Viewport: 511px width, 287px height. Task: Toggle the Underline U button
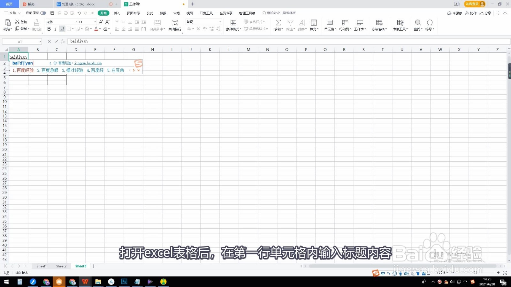pyautogui.click(x=62, y=29)
